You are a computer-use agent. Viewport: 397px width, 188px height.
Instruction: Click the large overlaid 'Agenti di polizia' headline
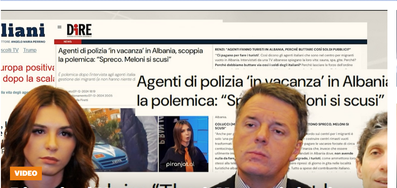click(261, 90)
